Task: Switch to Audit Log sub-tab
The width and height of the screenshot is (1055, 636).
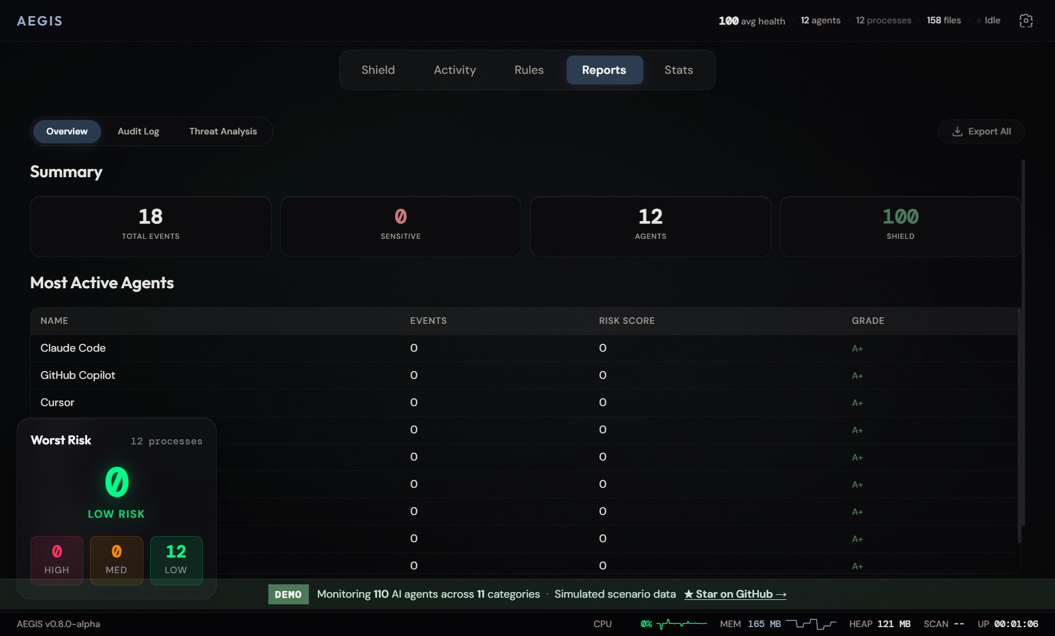Action: (138, 132)
